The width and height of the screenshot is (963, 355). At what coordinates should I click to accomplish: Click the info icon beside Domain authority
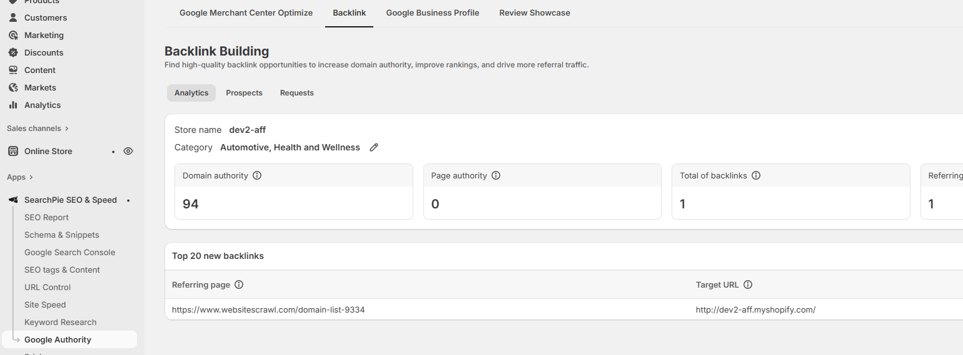pyautogui.click(x=257, y=176)
